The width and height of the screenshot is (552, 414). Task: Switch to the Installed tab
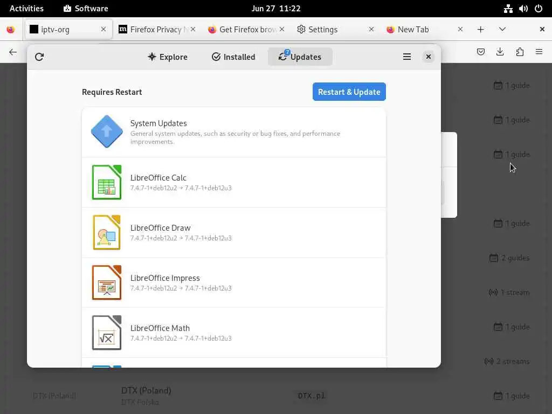pos(233,57)
